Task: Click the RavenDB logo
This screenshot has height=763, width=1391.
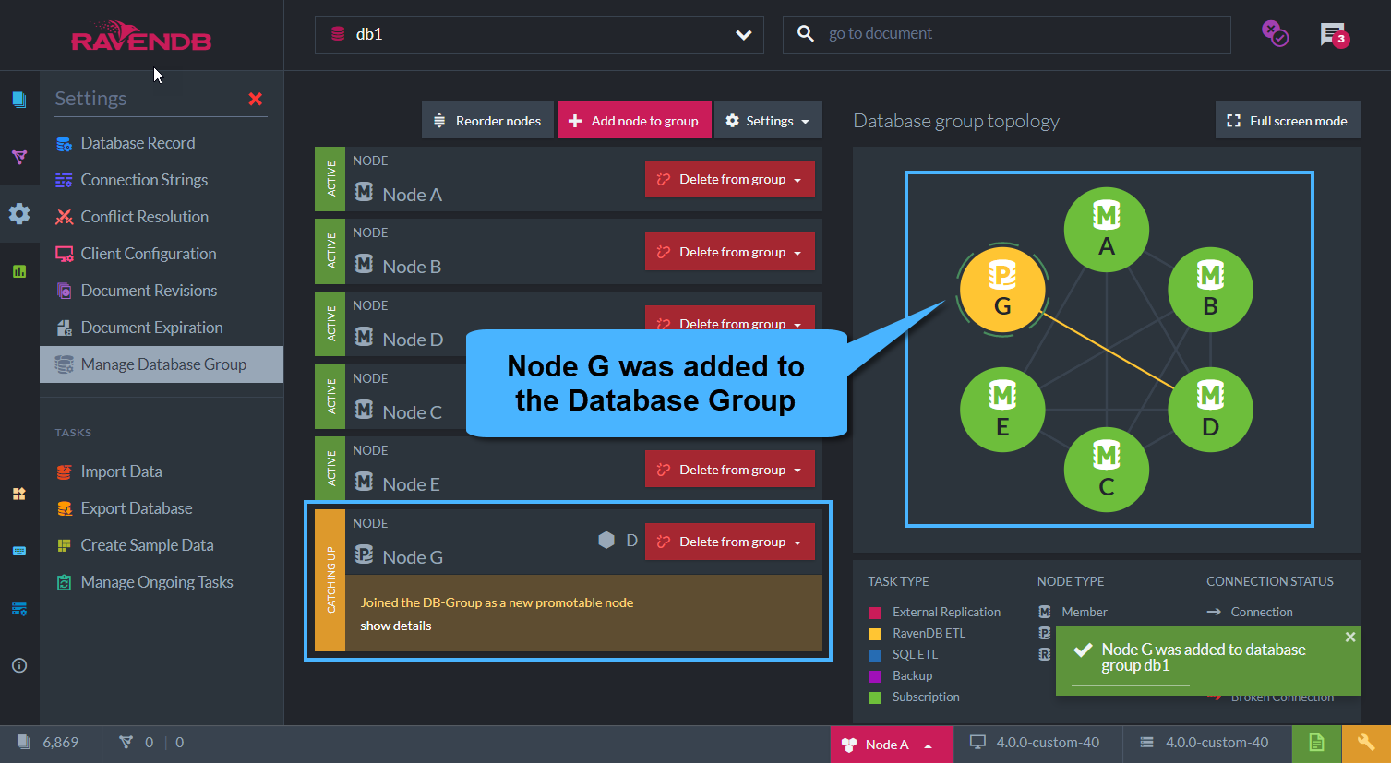Action: pyautogui.click(x=141, y=37)
